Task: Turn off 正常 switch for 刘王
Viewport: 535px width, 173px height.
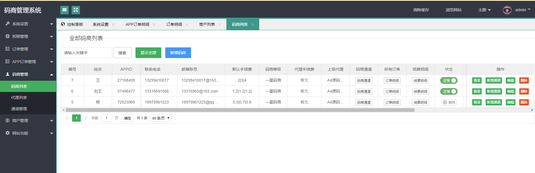Action: coord(449,91)
